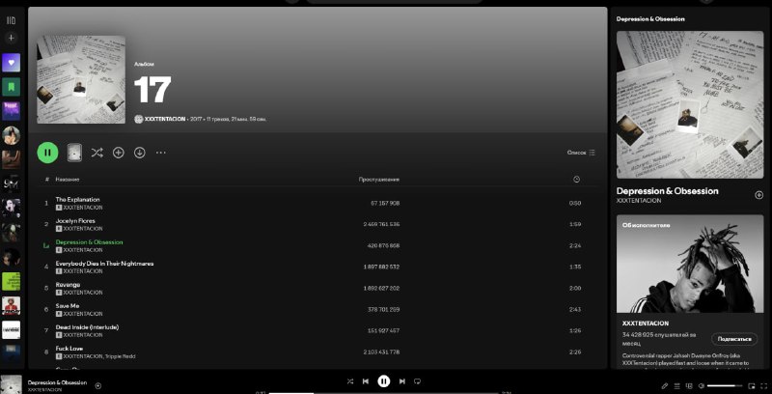Viewport: 772px width, 394px height.
Task: Adjust the volume slider in the player bar
Action: click(723, 385)
